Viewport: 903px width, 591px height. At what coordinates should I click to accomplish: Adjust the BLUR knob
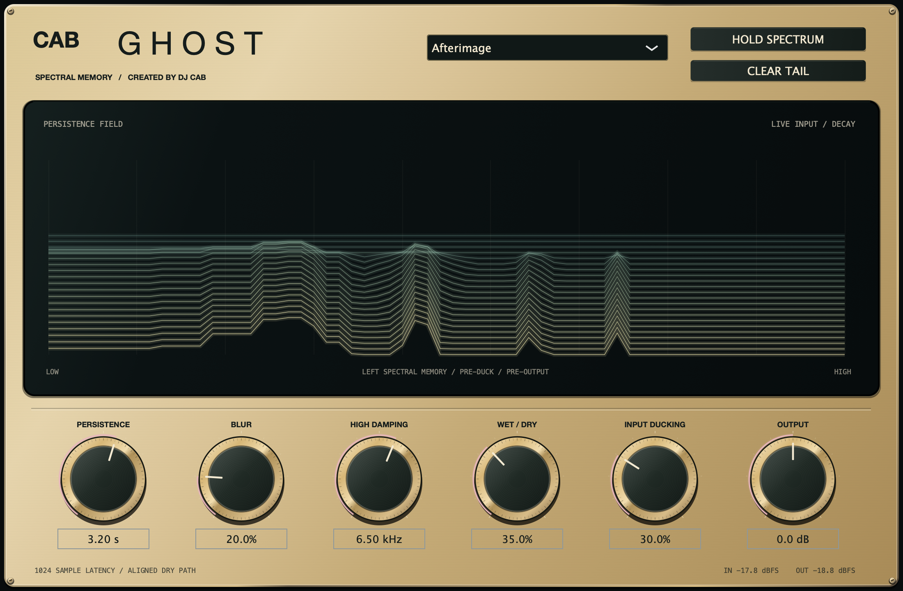(241, 479)
